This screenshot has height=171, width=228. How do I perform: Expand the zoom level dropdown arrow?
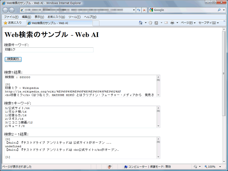[220, 167]
